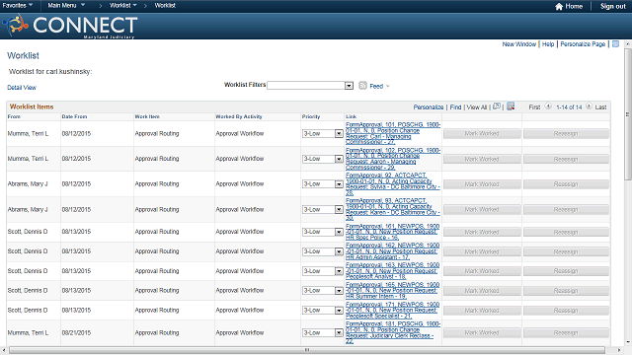Open FormApproval 165 HR Summer Intern link

click(x=393, y=290)
